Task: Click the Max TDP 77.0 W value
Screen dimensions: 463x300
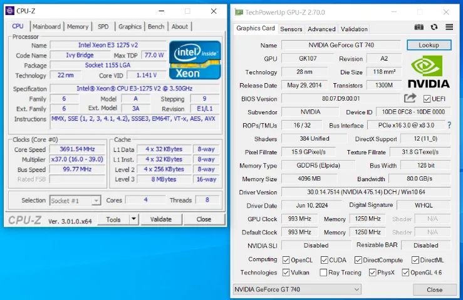Action: [154, 55]
